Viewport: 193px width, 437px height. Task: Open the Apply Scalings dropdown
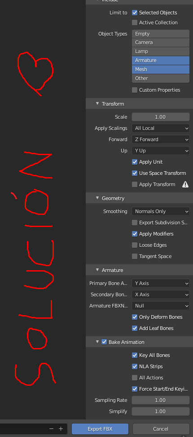click(x=161, y=128)
